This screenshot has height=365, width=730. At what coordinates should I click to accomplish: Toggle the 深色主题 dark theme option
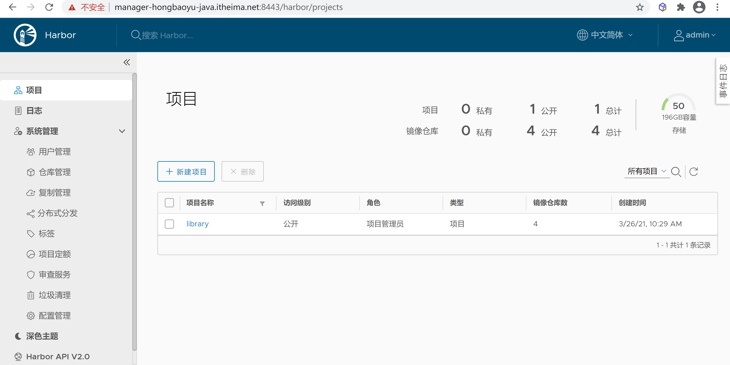[x=42, y=336]
